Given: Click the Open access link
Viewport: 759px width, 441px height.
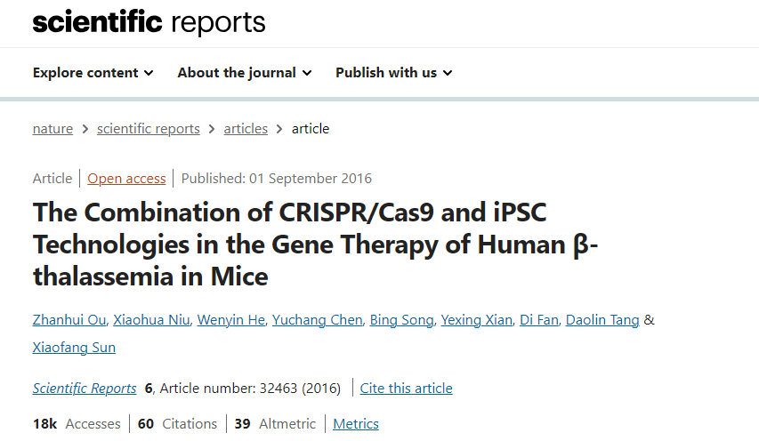Looking at the screenshot, I should [x=126, y=179].
